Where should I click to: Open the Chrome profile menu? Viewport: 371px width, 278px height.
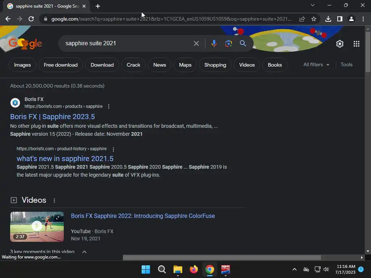(351, 19)
